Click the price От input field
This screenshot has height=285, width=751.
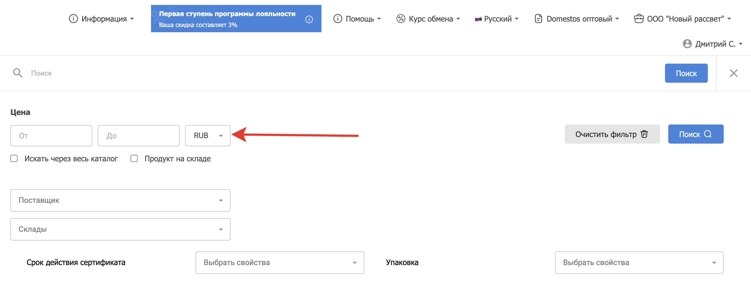coord(51,136)
